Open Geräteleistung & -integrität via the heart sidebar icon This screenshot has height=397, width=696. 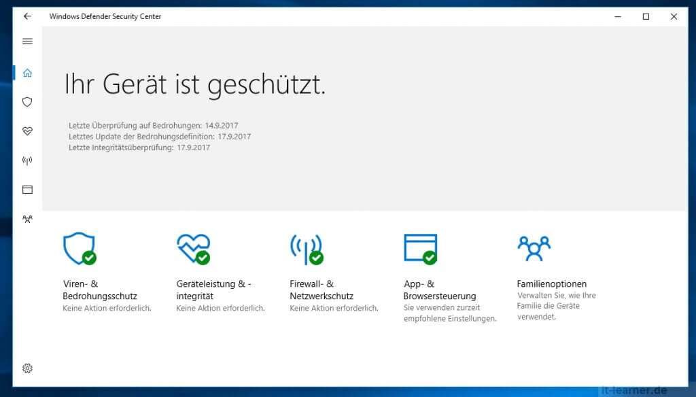[27, 131]
